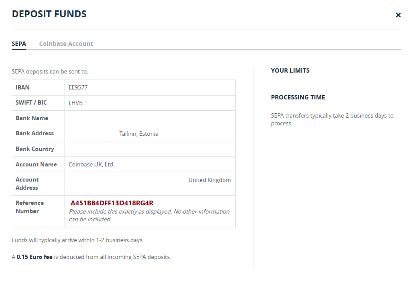Click the reference number instruction note
411x281 pixels.
pyautogui.click(x=149, y=215)
